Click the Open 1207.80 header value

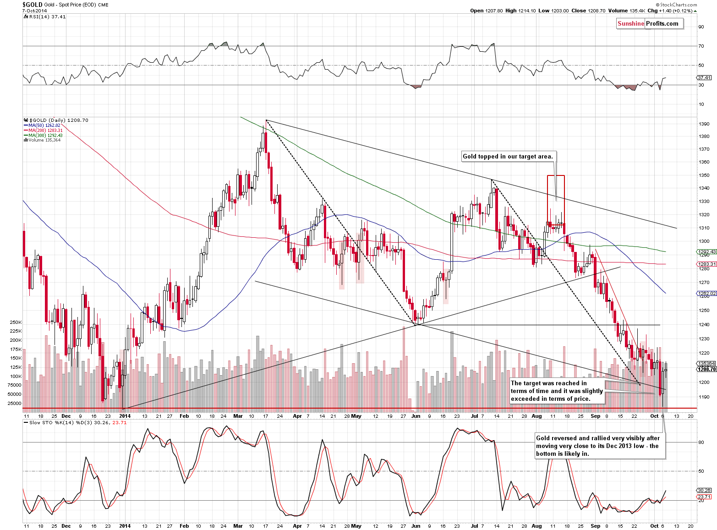486,11
